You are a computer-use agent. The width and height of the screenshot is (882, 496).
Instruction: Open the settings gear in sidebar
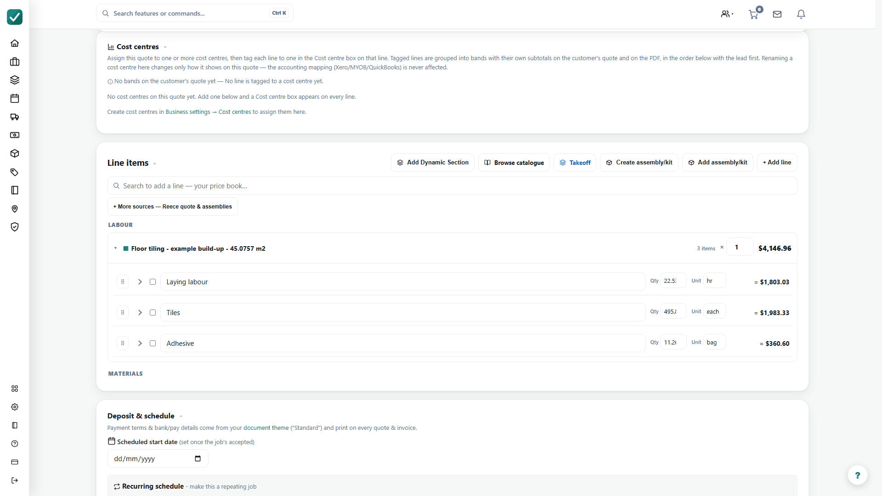tap(15, 407)
